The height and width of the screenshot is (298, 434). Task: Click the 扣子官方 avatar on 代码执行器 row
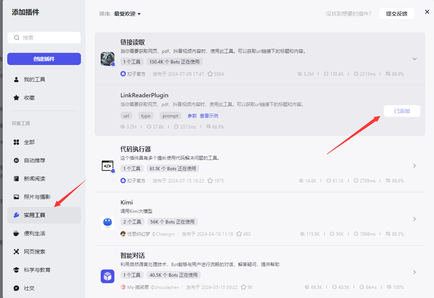[x=123, y=181]
